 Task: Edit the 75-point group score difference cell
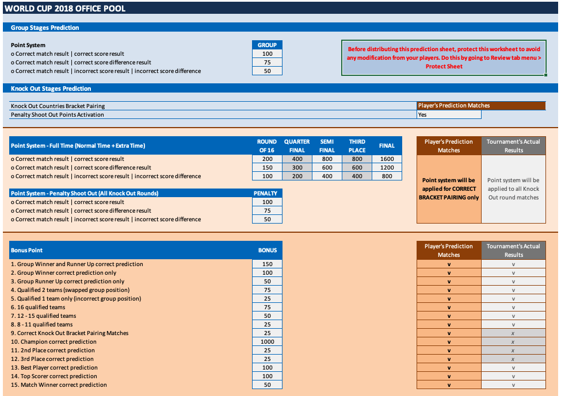tap(266, 62)
